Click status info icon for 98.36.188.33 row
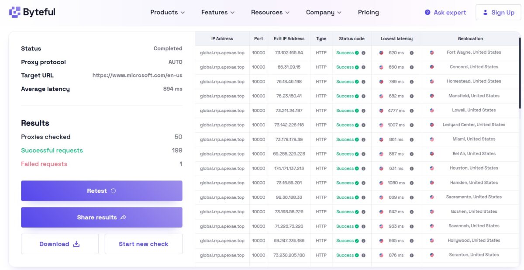The height and width of the screenshot is (270, 524). tap(363, 197)
